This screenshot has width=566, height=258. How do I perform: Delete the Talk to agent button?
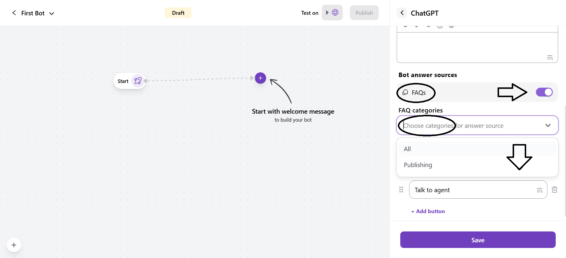pyautogui.click(x=554, y=190)
